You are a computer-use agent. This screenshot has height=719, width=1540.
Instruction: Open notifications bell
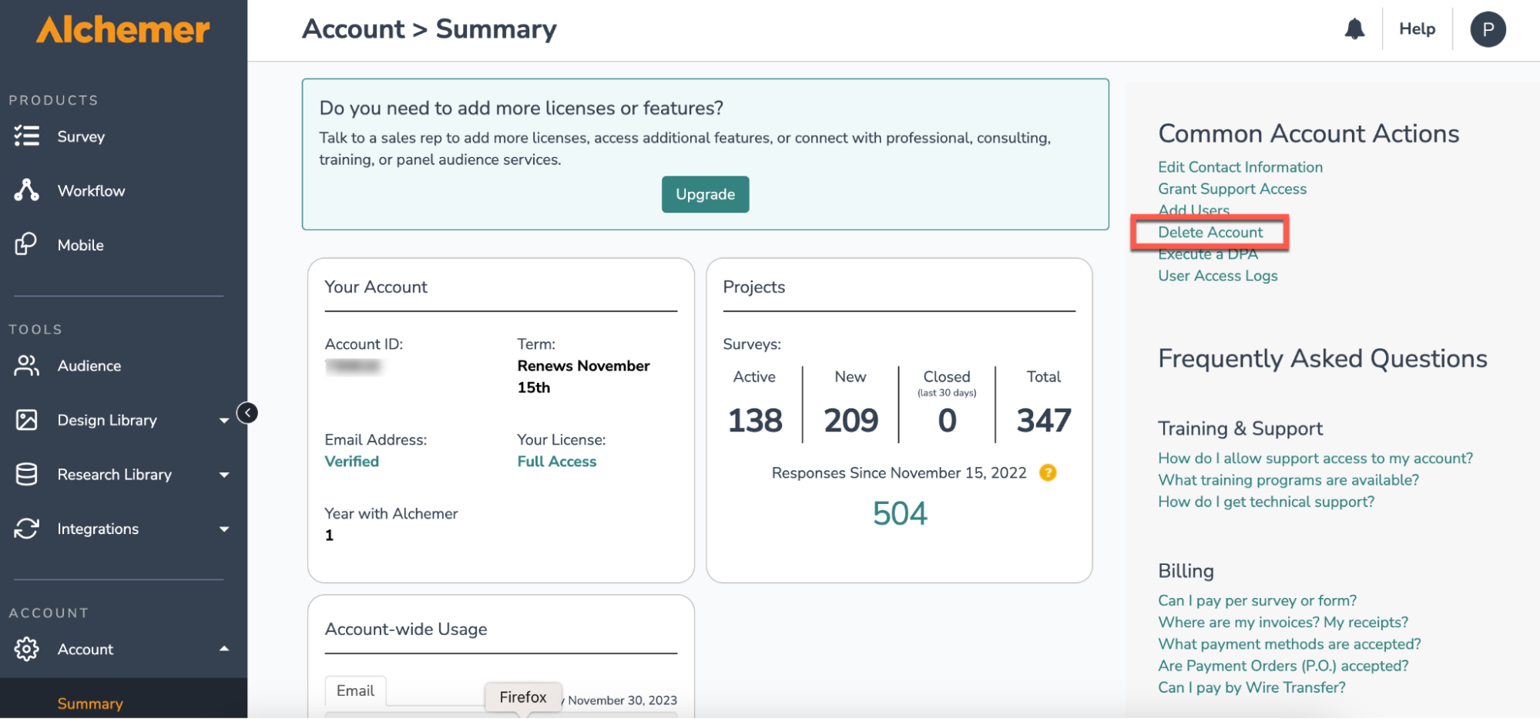coord(1354,29)
